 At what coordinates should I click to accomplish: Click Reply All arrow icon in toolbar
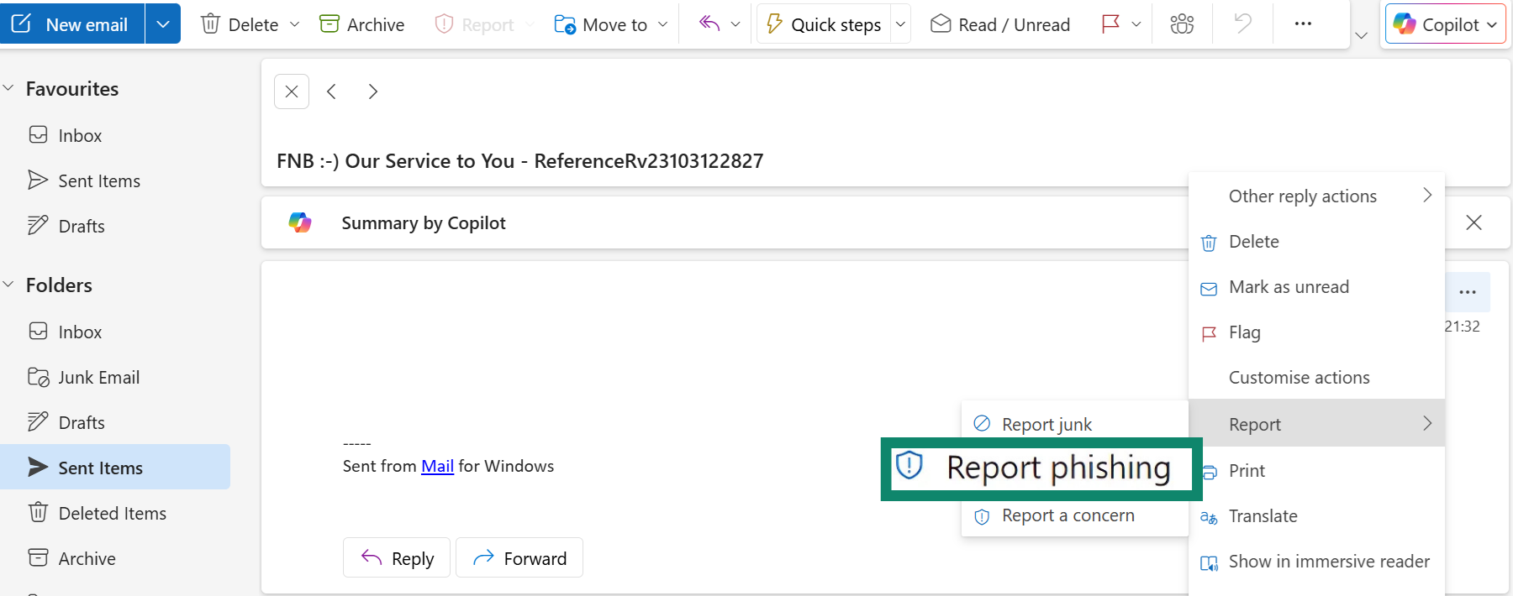[709, 24]
